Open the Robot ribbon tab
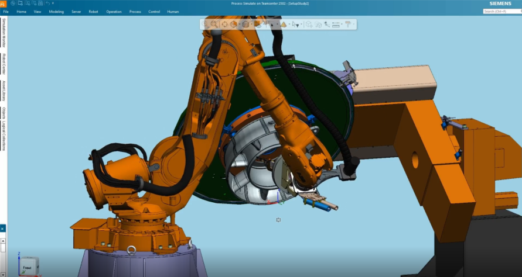 (x=93, y=11)
